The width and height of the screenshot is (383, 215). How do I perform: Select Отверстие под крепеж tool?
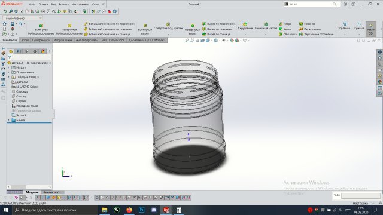[x=168, y=26]
